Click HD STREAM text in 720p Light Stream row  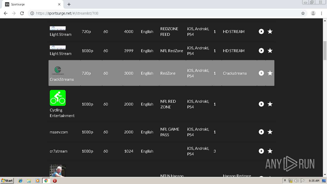coord(234,32)
